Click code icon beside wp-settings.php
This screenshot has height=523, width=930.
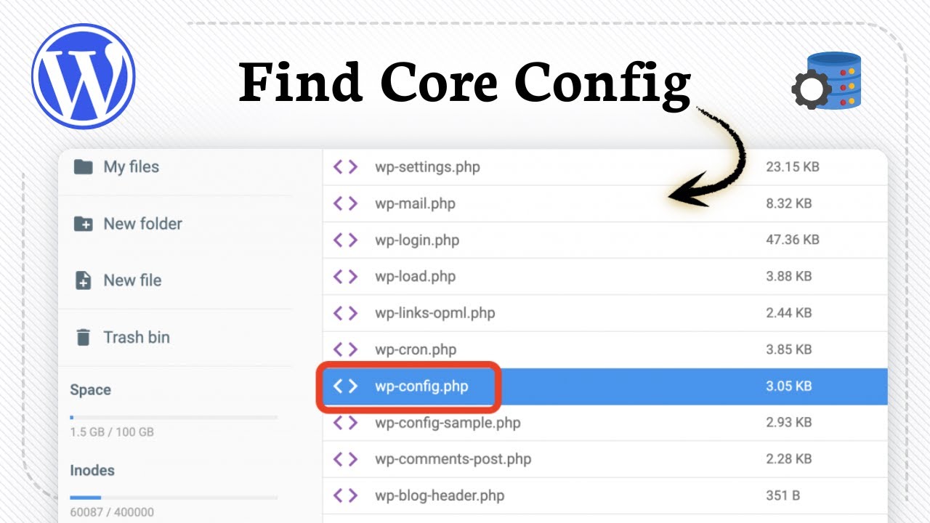tap(345, 167)
